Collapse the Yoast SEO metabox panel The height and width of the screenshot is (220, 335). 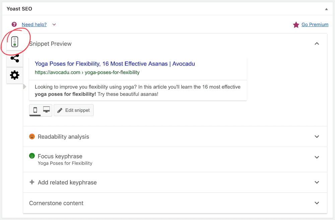(326, 9)
